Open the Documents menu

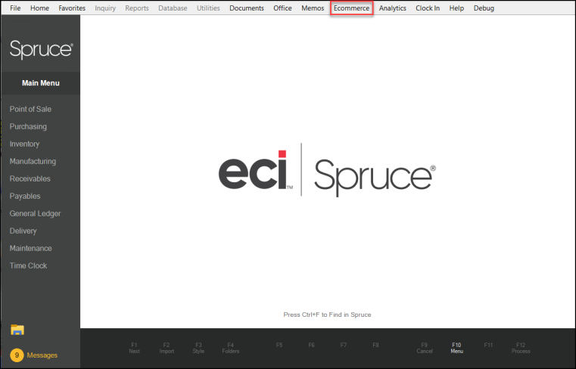pyautogui.click(x=247, y=8)
